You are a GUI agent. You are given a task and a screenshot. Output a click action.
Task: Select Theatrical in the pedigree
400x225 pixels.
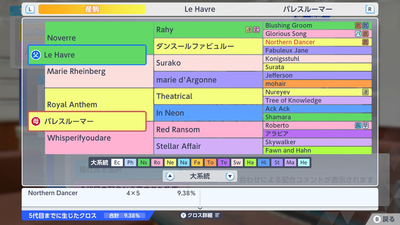pyautogui.click(x=208, y=96)
